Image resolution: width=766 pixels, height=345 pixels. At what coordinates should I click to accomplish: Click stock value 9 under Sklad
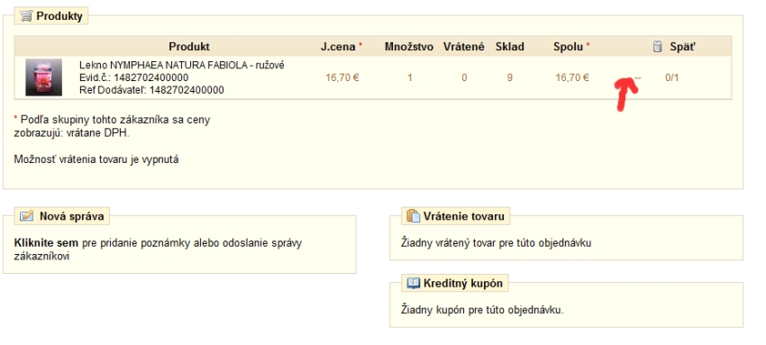(510, 77)
